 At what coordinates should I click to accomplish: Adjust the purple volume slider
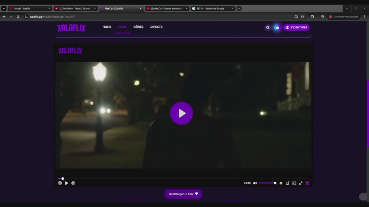[x=268, y=183]
